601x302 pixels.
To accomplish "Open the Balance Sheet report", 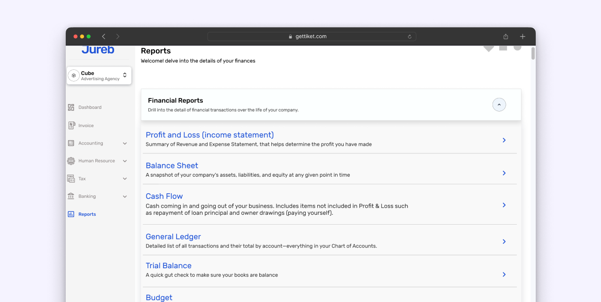I will pos(172,166).
